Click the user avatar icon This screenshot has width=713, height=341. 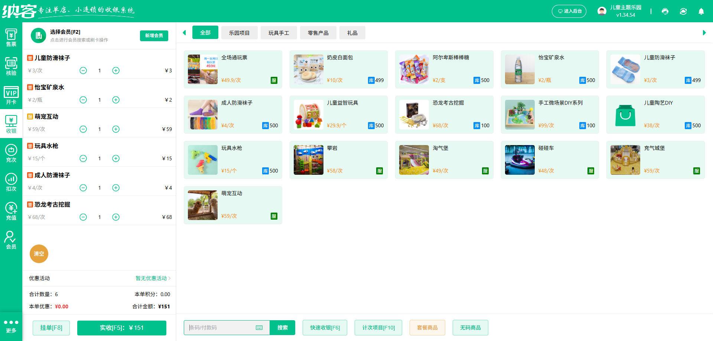coord(602,11)
